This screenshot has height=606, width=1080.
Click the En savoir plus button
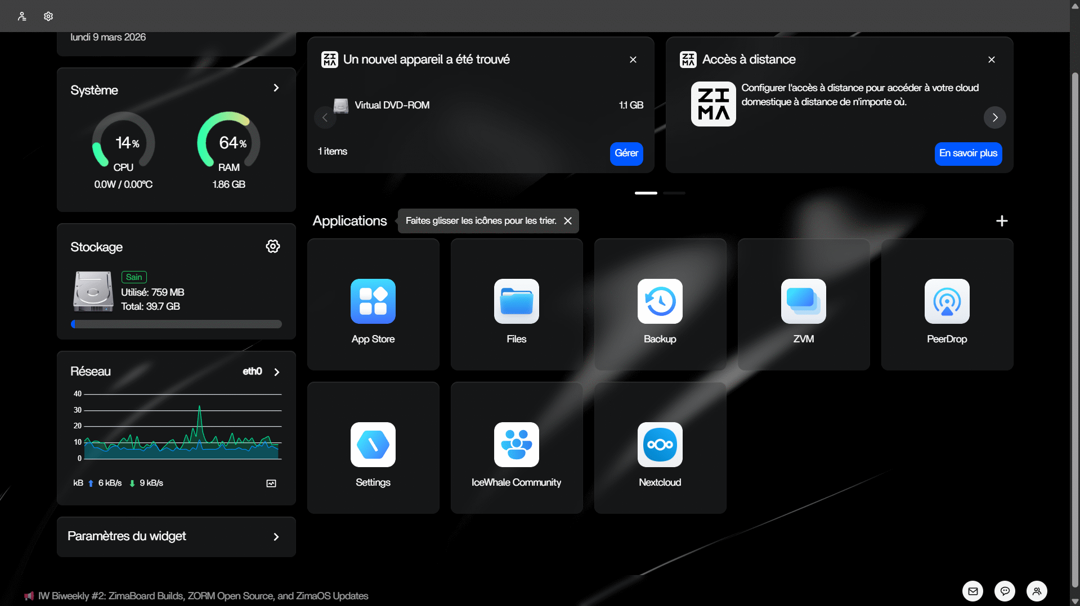tap(967, 153)
